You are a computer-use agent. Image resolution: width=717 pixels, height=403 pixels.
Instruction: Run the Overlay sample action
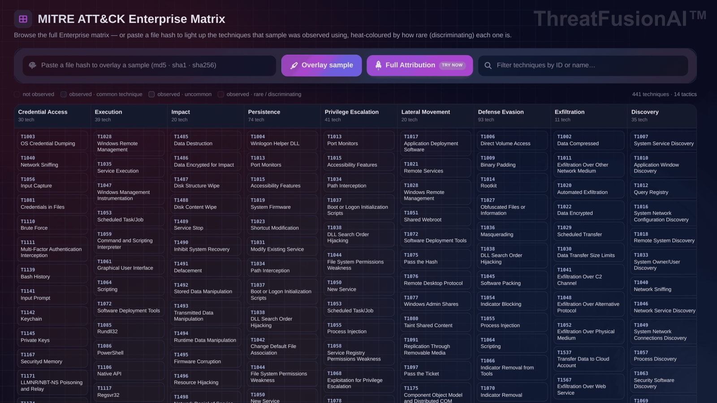(x=321, y=65)
